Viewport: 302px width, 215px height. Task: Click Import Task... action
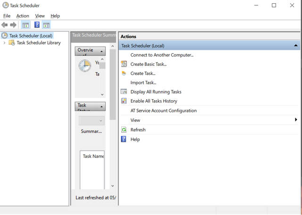(143, 82)
